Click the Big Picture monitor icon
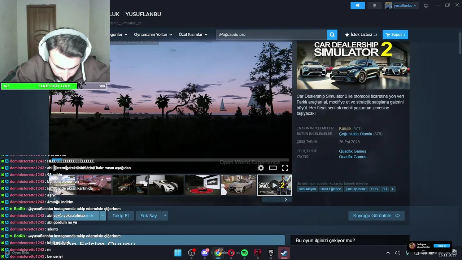 coord(426,5)
